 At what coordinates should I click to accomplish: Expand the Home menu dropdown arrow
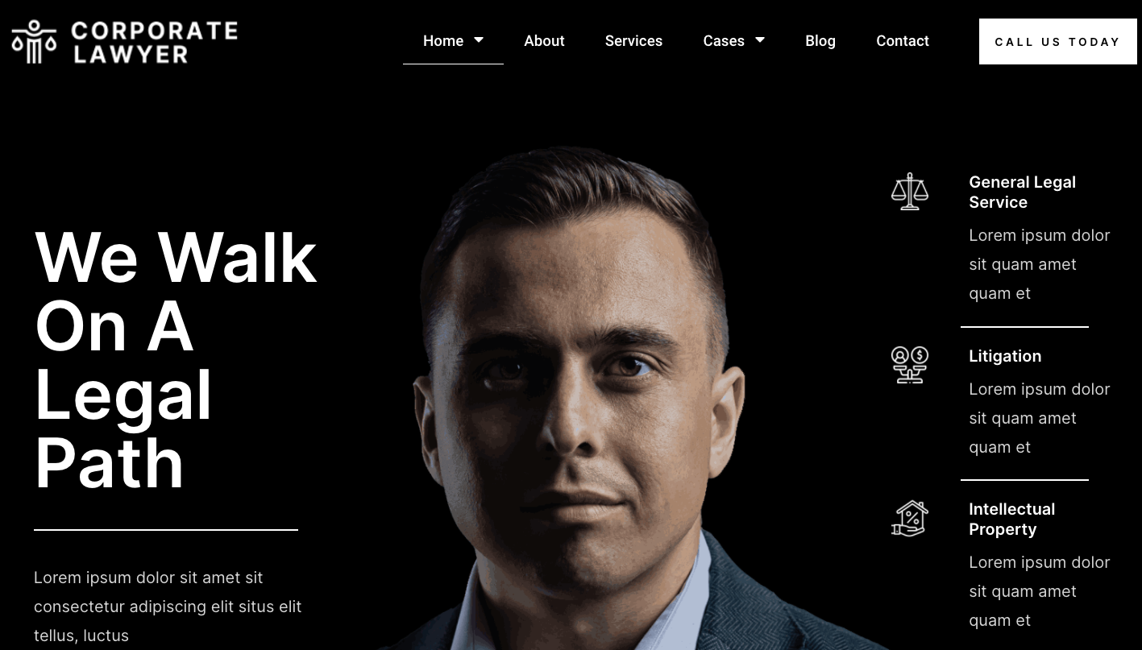tap(479, 40)
